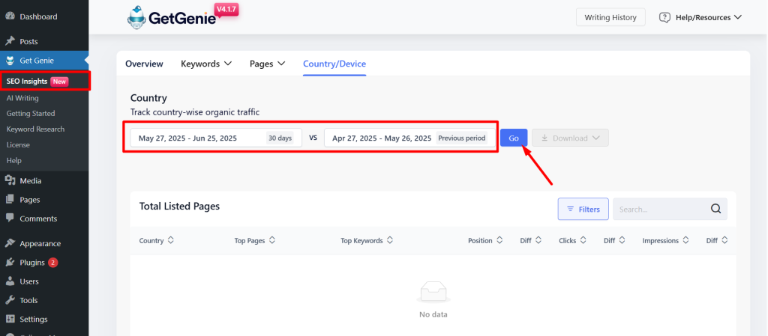The height and width of the screenshot is (336, 768).
Task: Sort by Top Keywords column arrows
Action: [x=390, y=240]
